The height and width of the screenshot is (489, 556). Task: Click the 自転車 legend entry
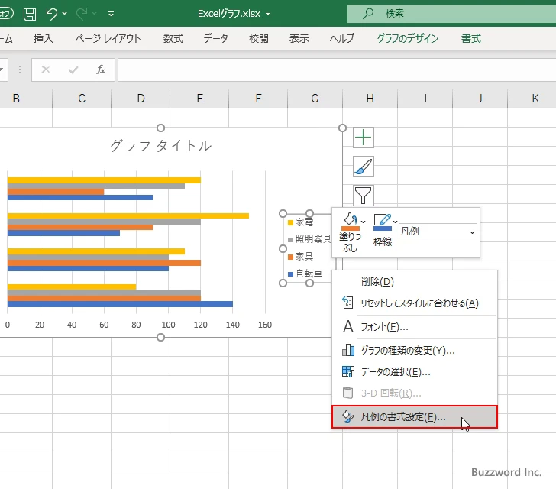305,274
